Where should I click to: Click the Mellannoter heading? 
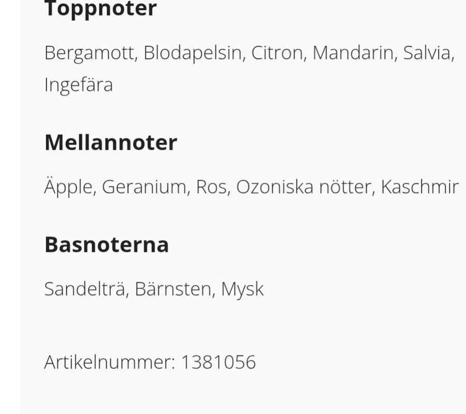click(x=111, y=142)
